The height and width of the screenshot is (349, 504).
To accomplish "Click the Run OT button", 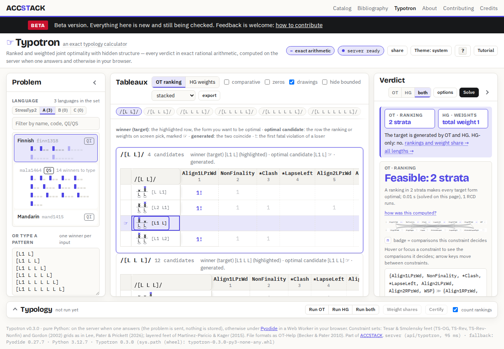I will [317, 309].
